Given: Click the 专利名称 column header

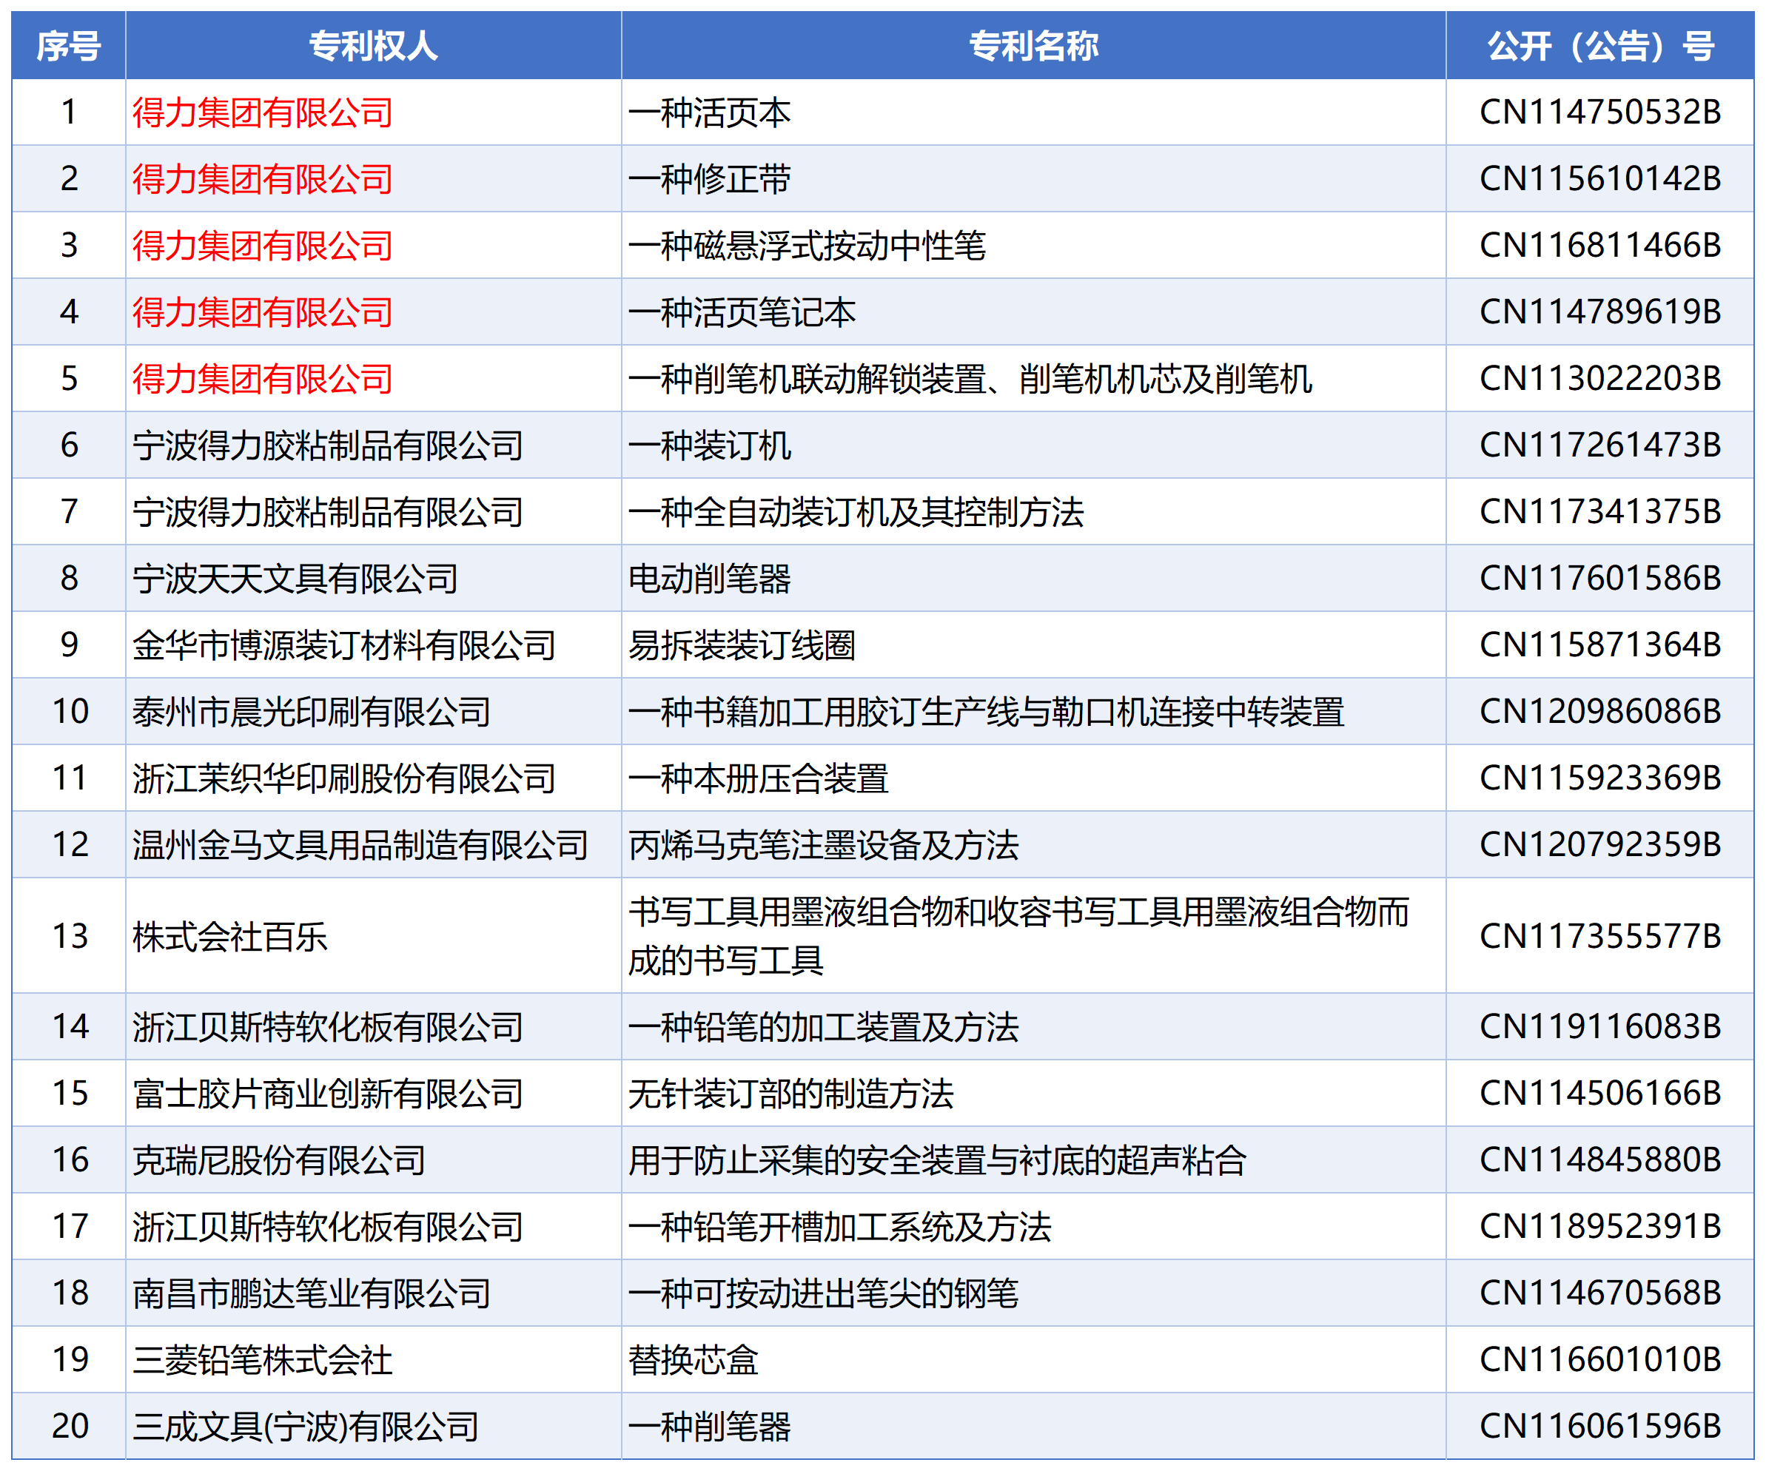Looking at the screenshot, I should pyautogui.click(x=1033, y=45).
